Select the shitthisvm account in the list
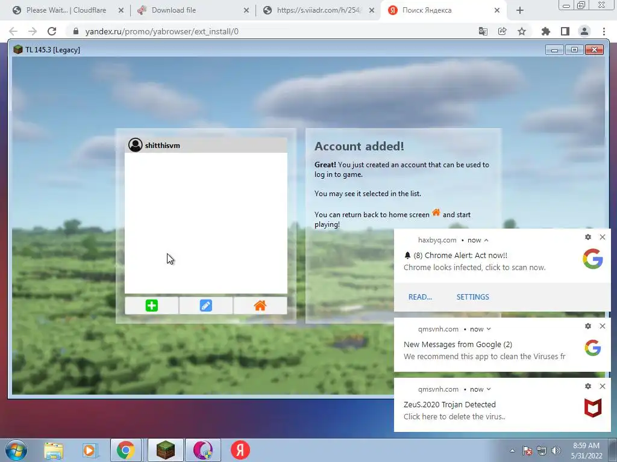 click(206, 146)
